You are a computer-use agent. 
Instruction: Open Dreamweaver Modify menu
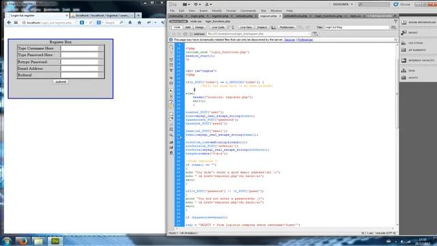click(x=217, y=11)
